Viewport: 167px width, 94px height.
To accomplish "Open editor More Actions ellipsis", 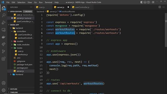I will pyautogui.click(x=164, y=7).
